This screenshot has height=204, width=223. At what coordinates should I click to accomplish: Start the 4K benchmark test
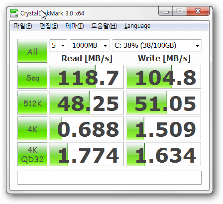click(x=32, y=128)
